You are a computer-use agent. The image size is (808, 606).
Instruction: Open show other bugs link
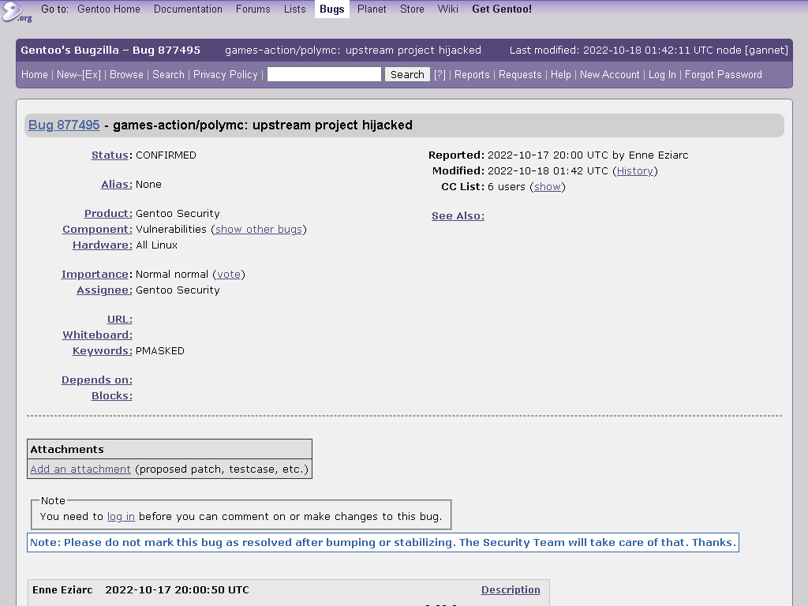tap(259, 230)
